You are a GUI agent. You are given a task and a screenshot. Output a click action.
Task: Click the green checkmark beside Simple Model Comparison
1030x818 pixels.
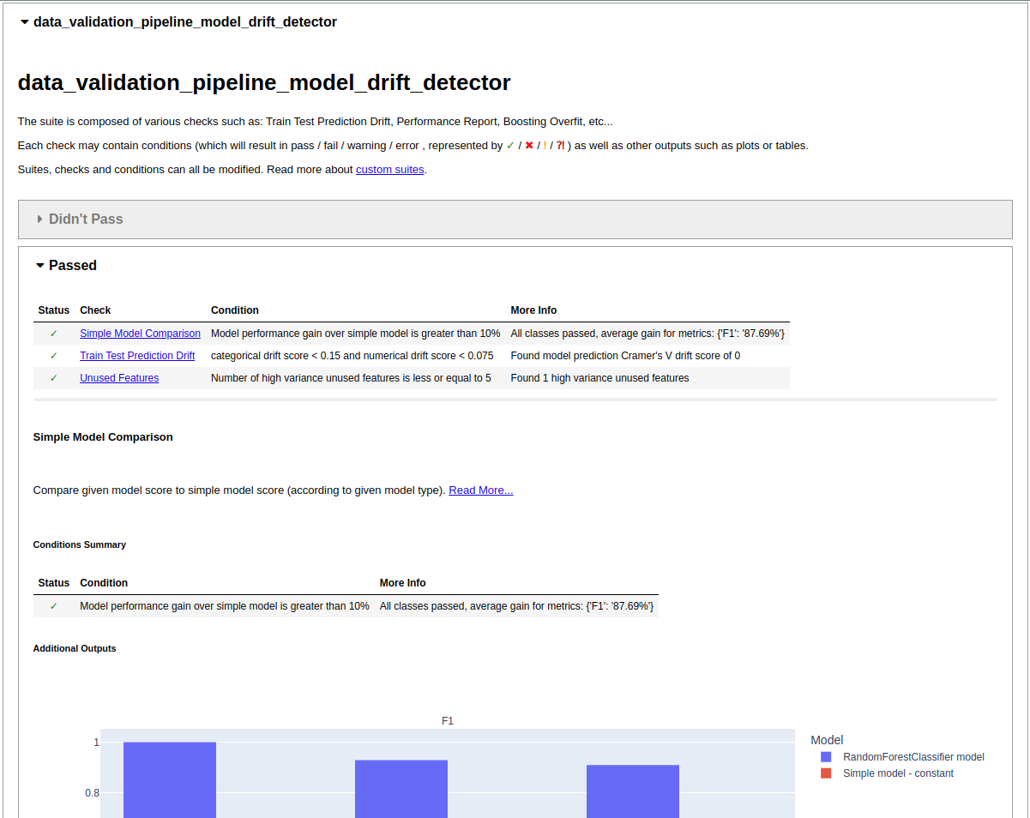(54, 334)
